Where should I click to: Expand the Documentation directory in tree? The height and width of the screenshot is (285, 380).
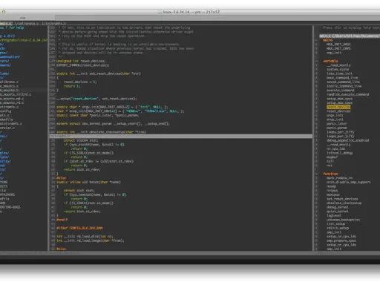click(x=10, y=56)
